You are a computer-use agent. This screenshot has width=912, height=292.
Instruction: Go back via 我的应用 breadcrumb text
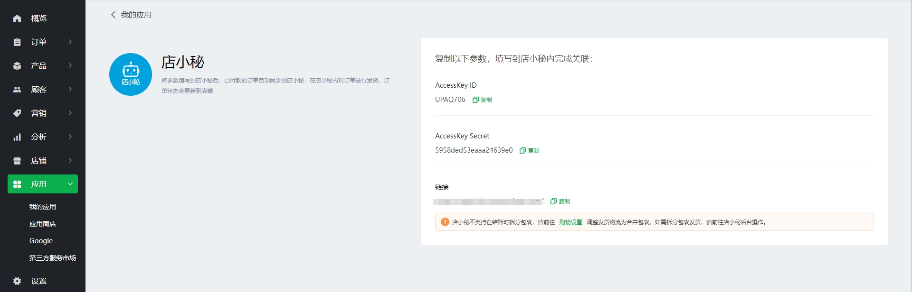pos(136,15)
